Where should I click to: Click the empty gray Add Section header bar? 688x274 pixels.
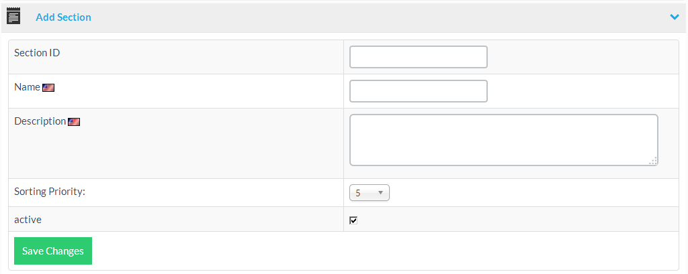click(x=376, y=17)
